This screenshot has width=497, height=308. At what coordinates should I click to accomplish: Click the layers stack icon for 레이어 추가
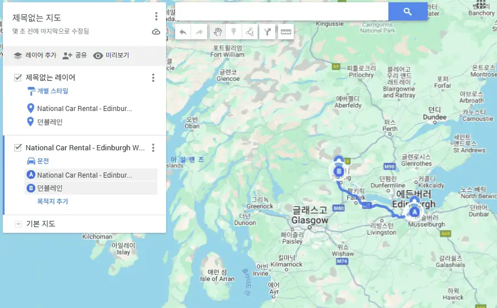18,56
